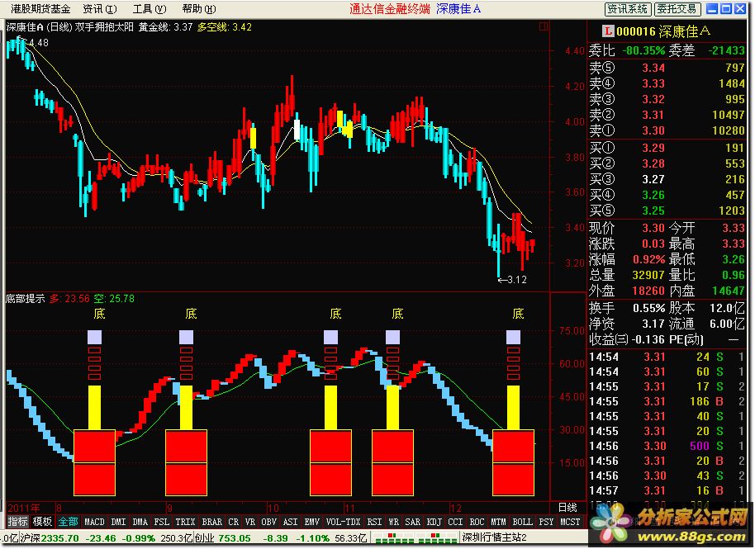Click the 沪深 index value 2335.70

click(x=59, y=538)
